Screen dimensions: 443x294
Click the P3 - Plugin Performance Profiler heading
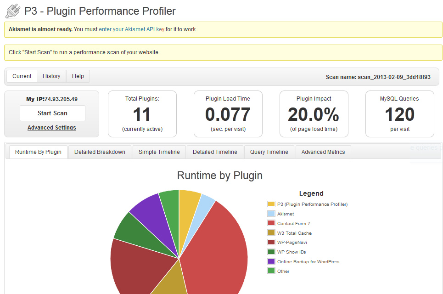(100, 11)
